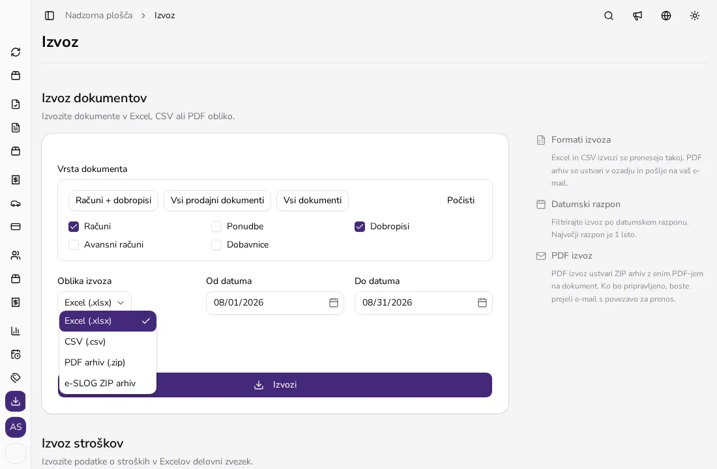This screenshot has height=469, width=717.
Task: Uncheck the Računi checkbox
Action: tap(74, 226)
